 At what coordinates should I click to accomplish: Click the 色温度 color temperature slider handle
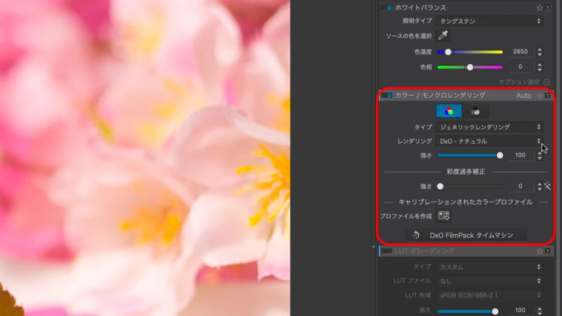coord(448,52)
